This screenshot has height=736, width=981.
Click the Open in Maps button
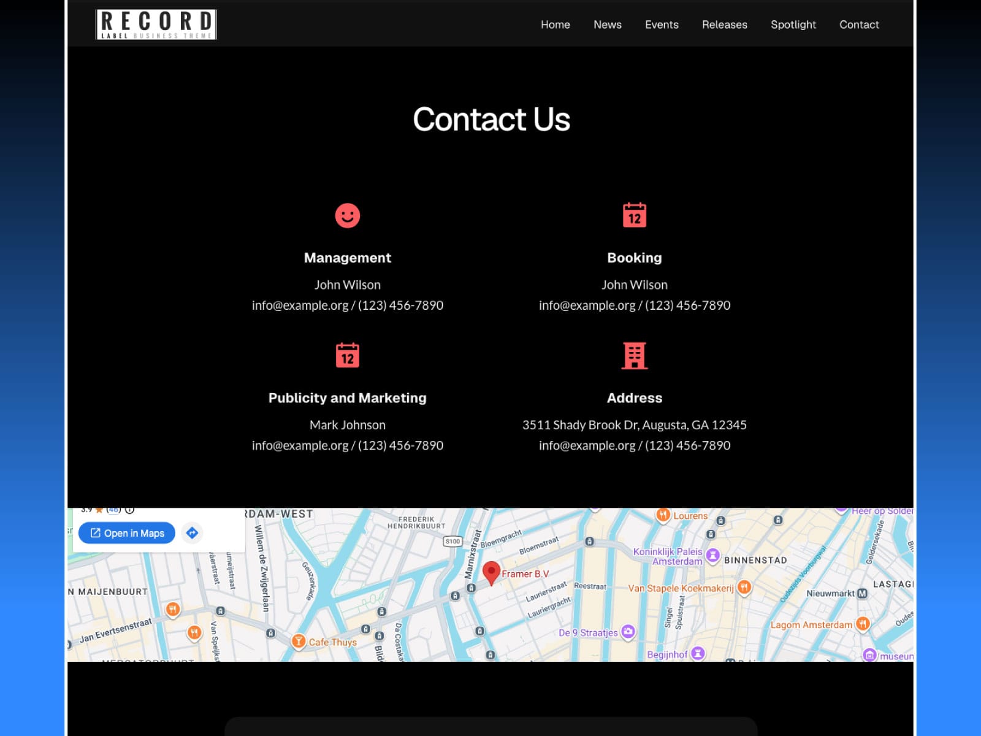127,533
